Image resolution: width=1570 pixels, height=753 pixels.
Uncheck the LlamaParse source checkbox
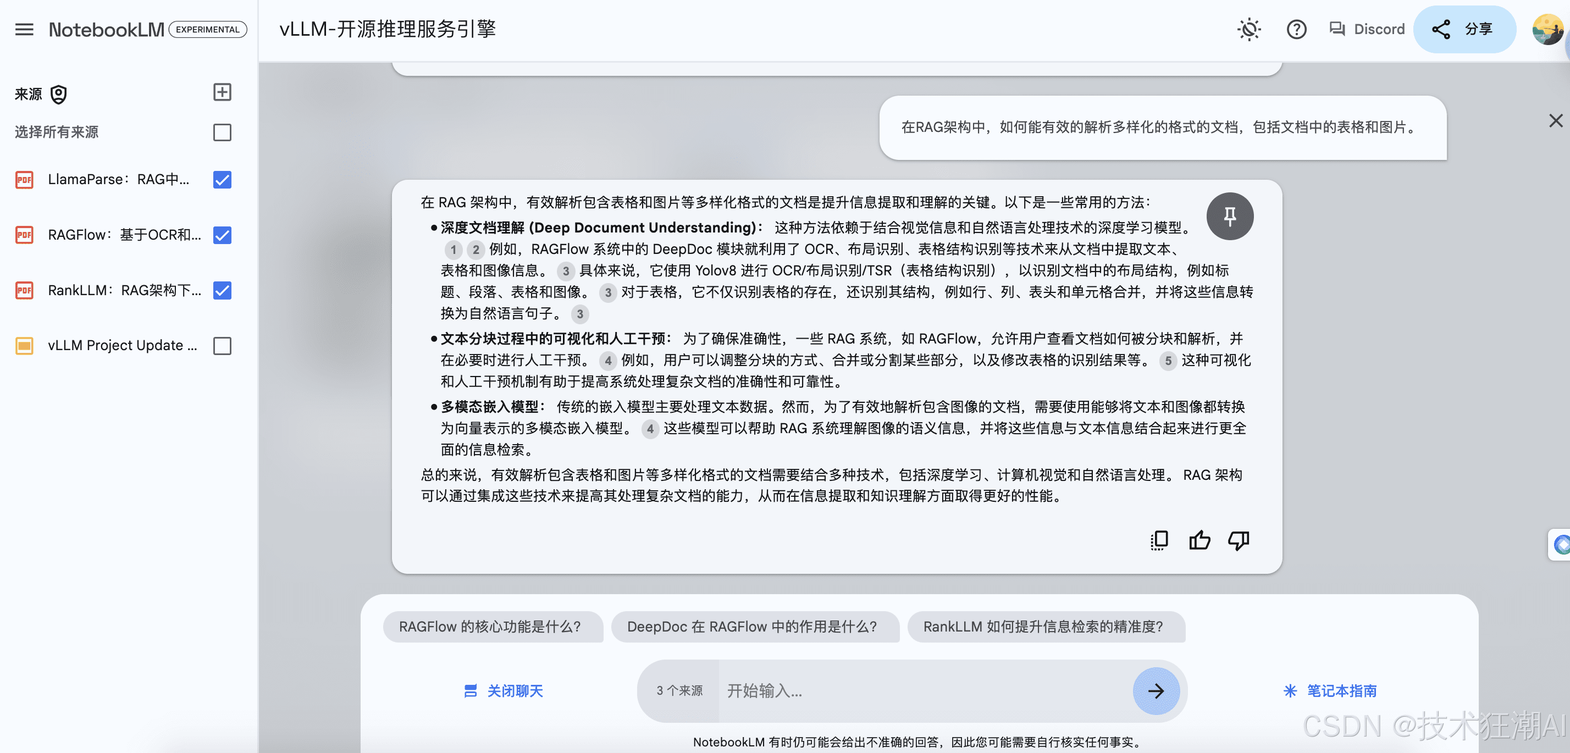[x=222, y=180]
